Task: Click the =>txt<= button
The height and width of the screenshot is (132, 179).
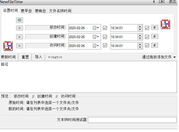Action: [55, 57]
